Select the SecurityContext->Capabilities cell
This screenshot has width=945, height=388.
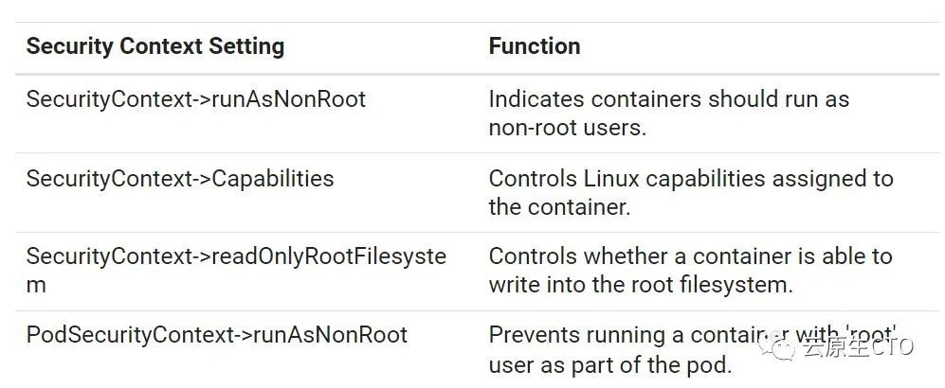179,178
